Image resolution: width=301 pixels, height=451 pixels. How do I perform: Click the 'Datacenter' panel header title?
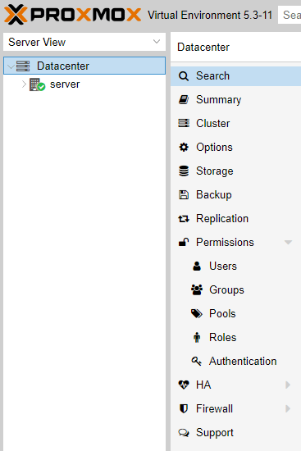[x=203, y=48]
